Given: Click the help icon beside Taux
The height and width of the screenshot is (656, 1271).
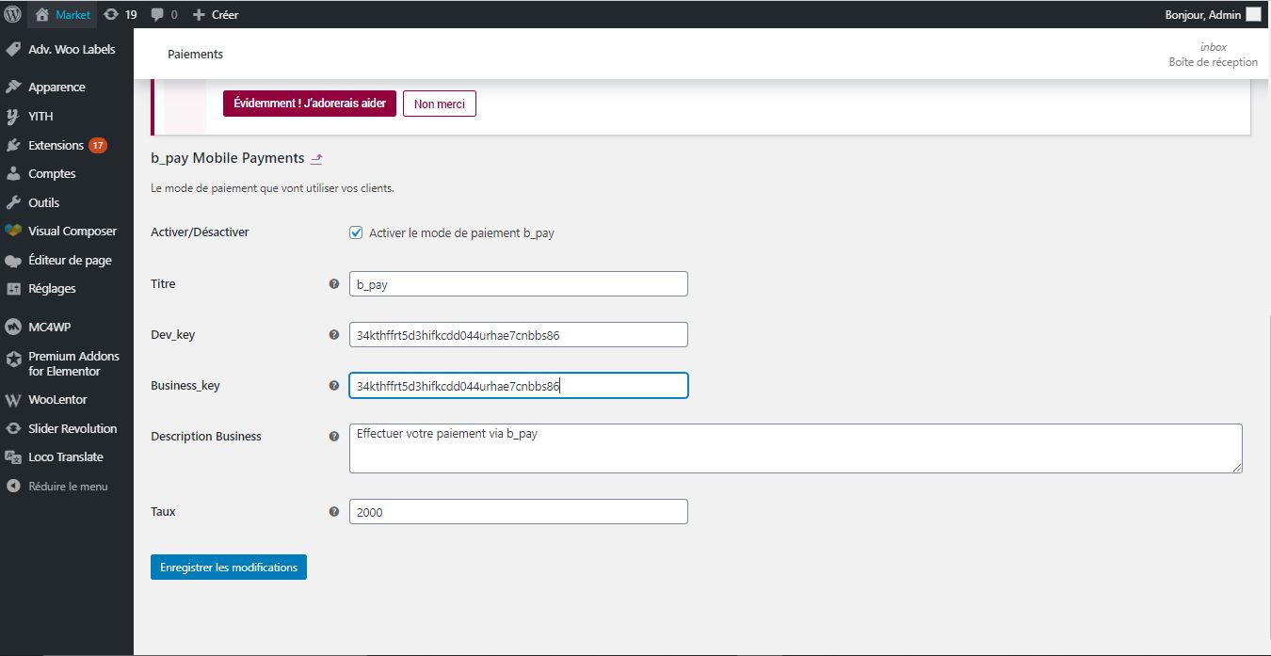Looking at the screenshot, I should pyautogui.click(x=334, y=511).
